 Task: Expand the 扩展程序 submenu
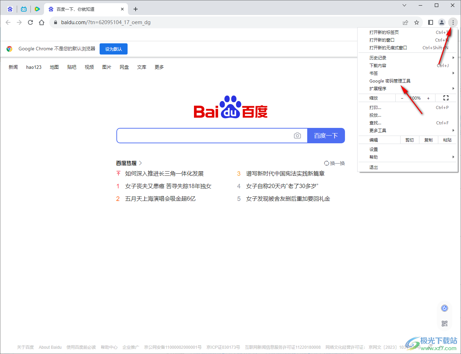click(x=408, y=88)
